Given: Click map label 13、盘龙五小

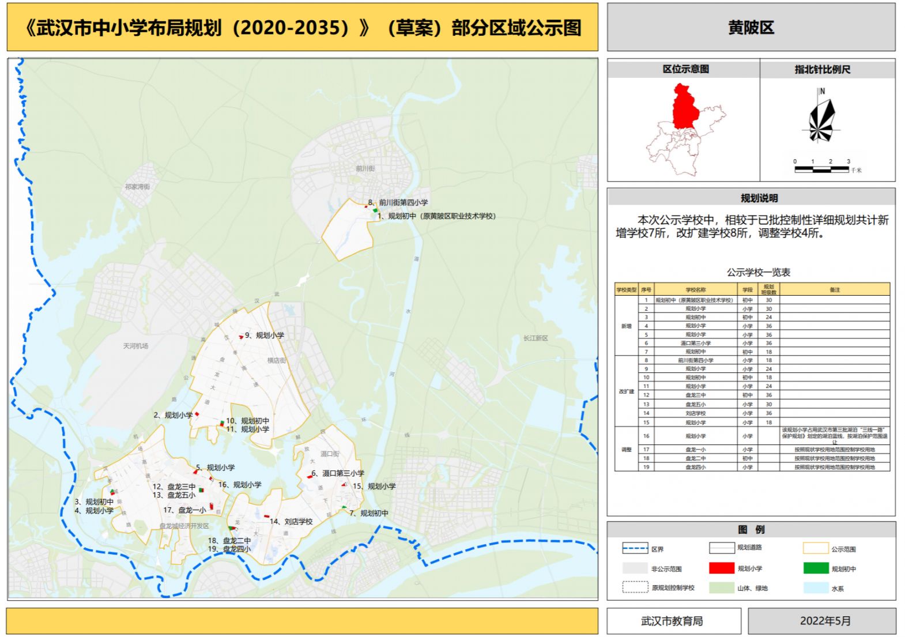Looking at the screenshot, I should (x=174, y=495).
